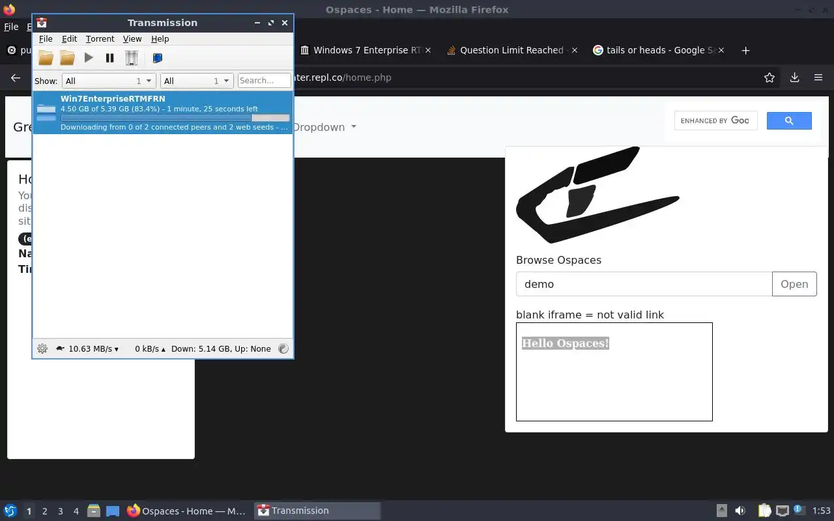Screen dimensions: 834x521
Task: Open the 0 kB/s upload speed dropdown
Action: tap(150, 348)
